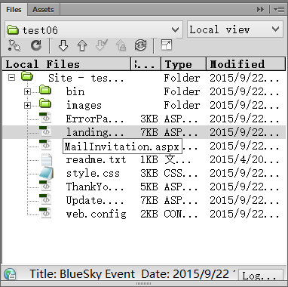Click the ErrorPa... ASP file icon
The width and height of the screenshot is (288, 287).
pos(45,118)
